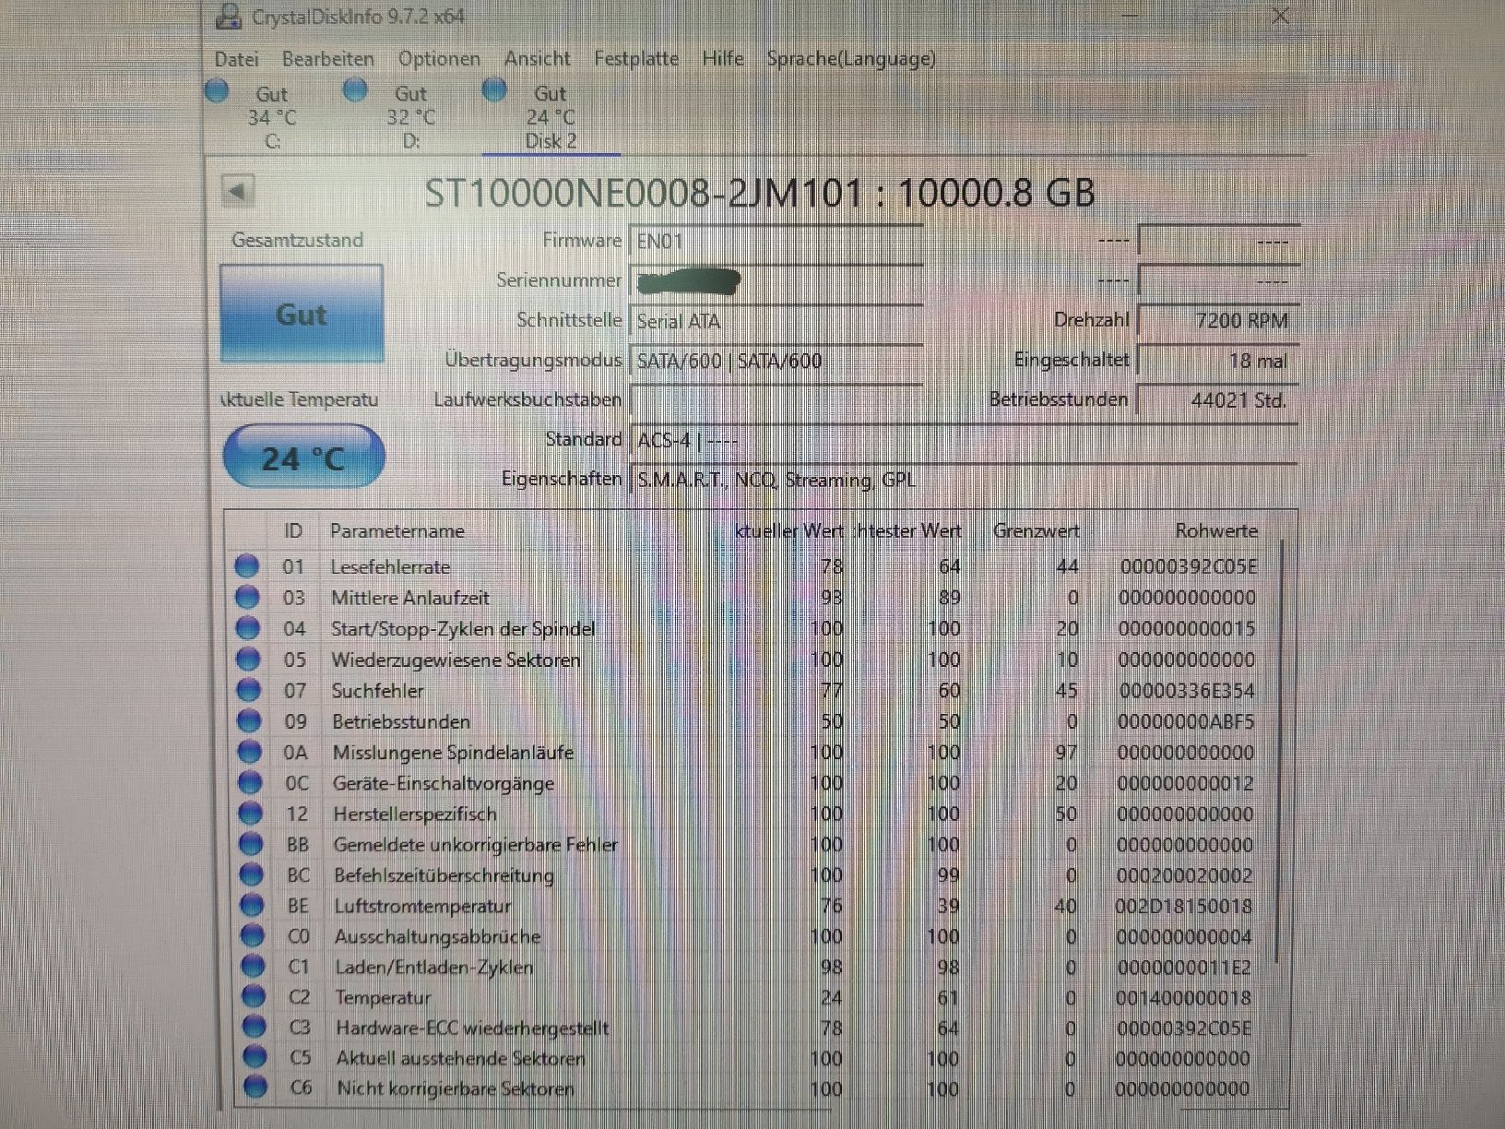Click the Schnittstelle field Serial ATA
This screenshot has width=1505, height=1129.
776,321
